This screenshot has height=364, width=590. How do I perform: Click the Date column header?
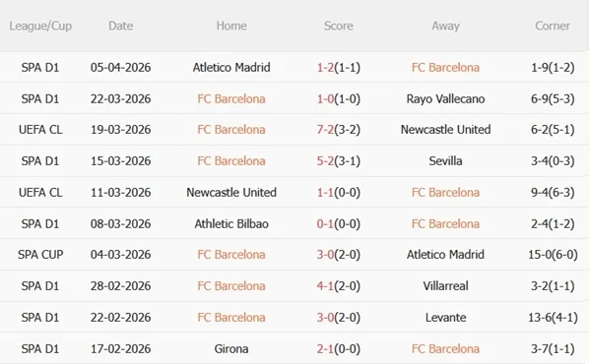click(x=120, y=26)
